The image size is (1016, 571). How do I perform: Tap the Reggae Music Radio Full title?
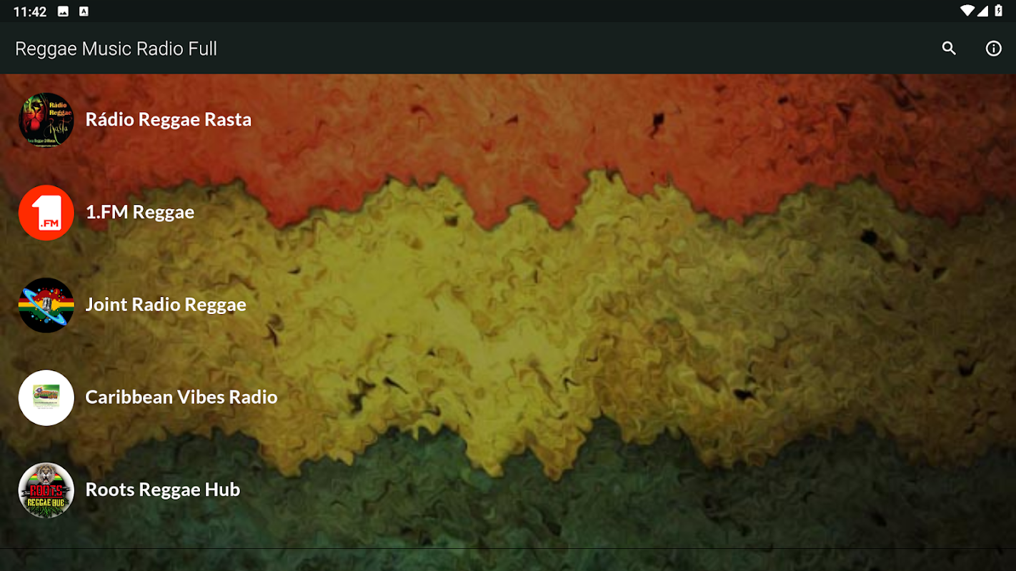(x=116, y=49)
